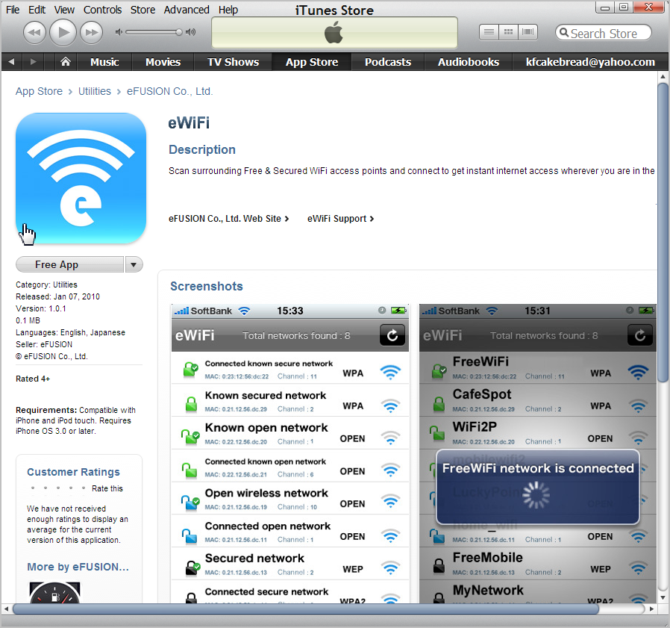The width and height of the screenshot is (670, 628).
Task: Click the next track fast-forward button
Action: (92, 32)
